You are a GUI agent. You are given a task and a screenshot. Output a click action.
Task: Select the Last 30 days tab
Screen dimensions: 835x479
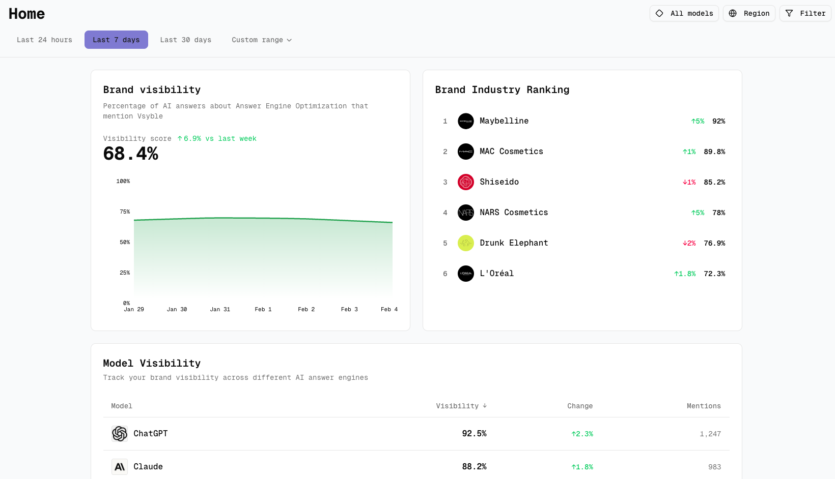[x=185, y=40]
